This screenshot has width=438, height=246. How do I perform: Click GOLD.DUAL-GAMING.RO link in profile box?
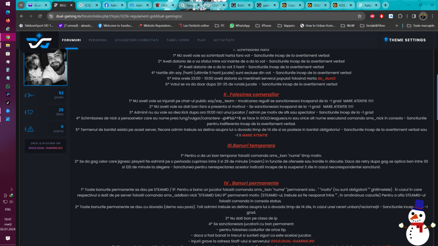[x=46, y=148]
